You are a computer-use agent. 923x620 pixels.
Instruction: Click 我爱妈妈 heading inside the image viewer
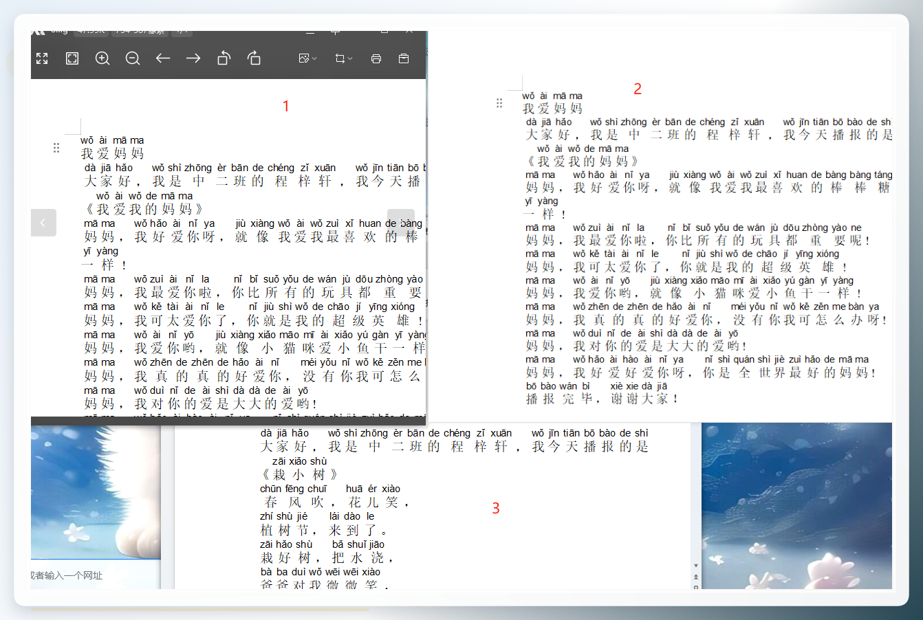point(112,153)
